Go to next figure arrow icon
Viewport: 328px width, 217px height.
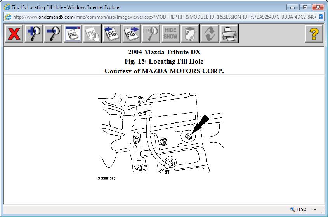pos(131,34)
